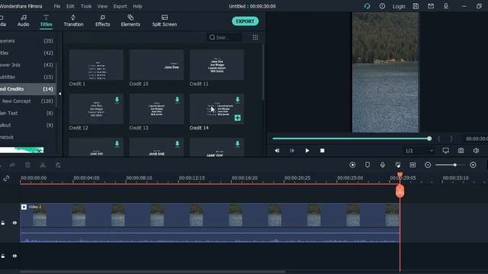This screenshot has height=274, width=488.
Task: Open the messages mail icon
Action: point(431,6)
